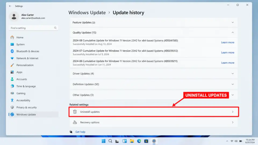Expand the Driver Updates (4) section
258x145 pixels.
click(233, 74)
